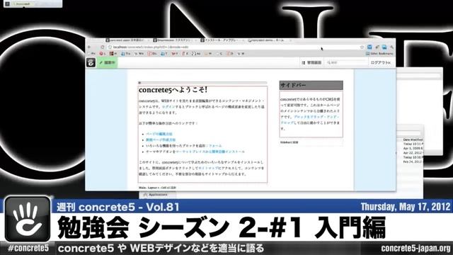Click Main : Layout 1 : Cell 1に追加
The width and height of the screenshot is (453, 255).
pyautogui.click(x=157, y=188)
